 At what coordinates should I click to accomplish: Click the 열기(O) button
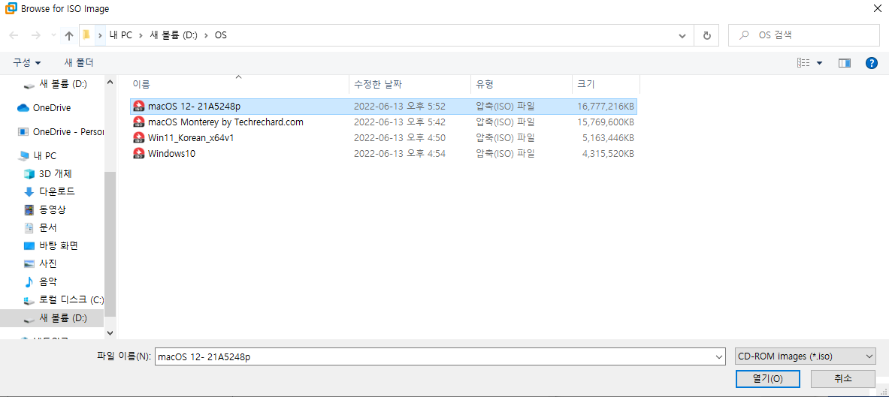(768, 378)
